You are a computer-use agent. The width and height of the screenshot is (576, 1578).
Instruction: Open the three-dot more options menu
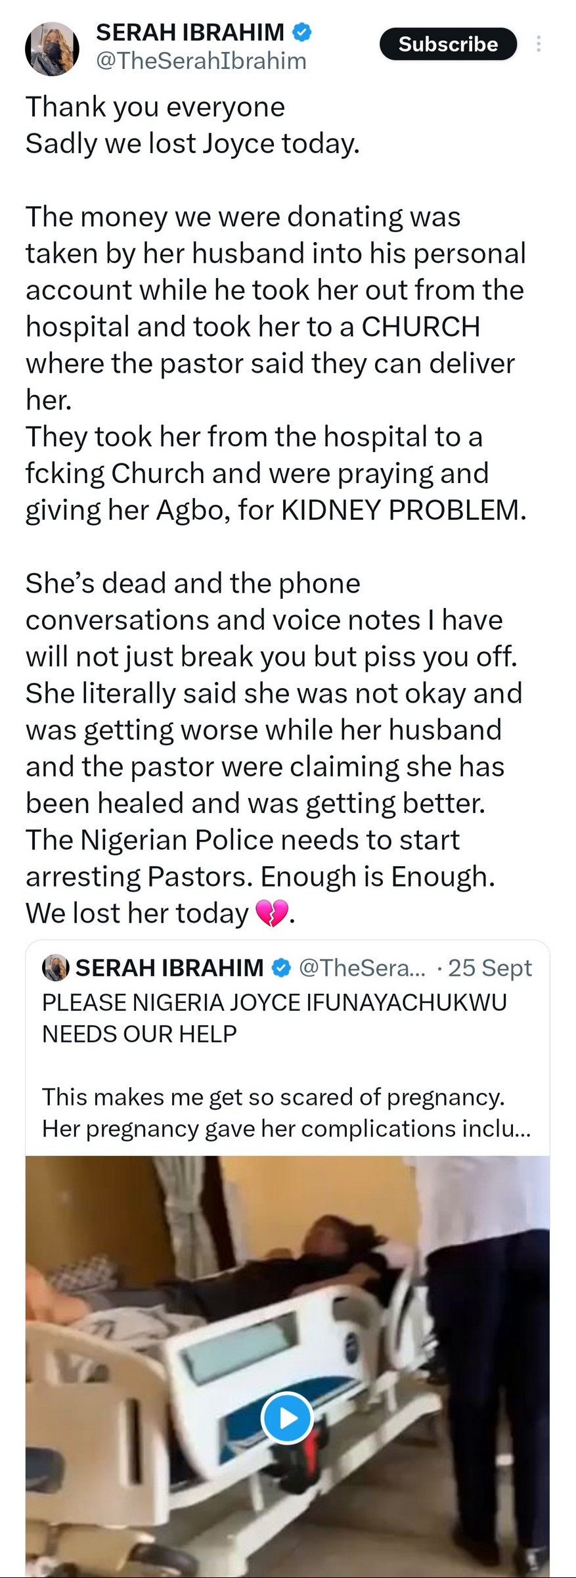[539, 44]
